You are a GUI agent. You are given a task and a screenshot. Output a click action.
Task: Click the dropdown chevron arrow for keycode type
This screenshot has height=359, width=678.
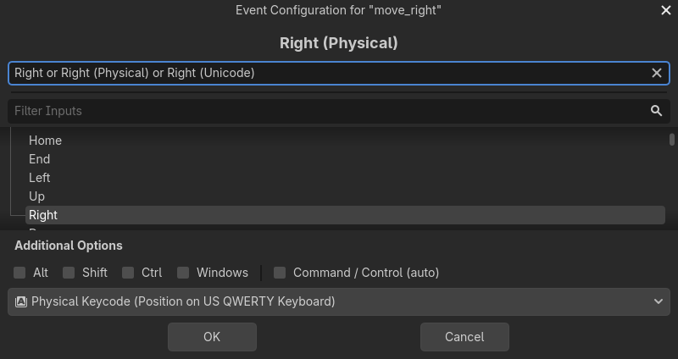point(659,301)
